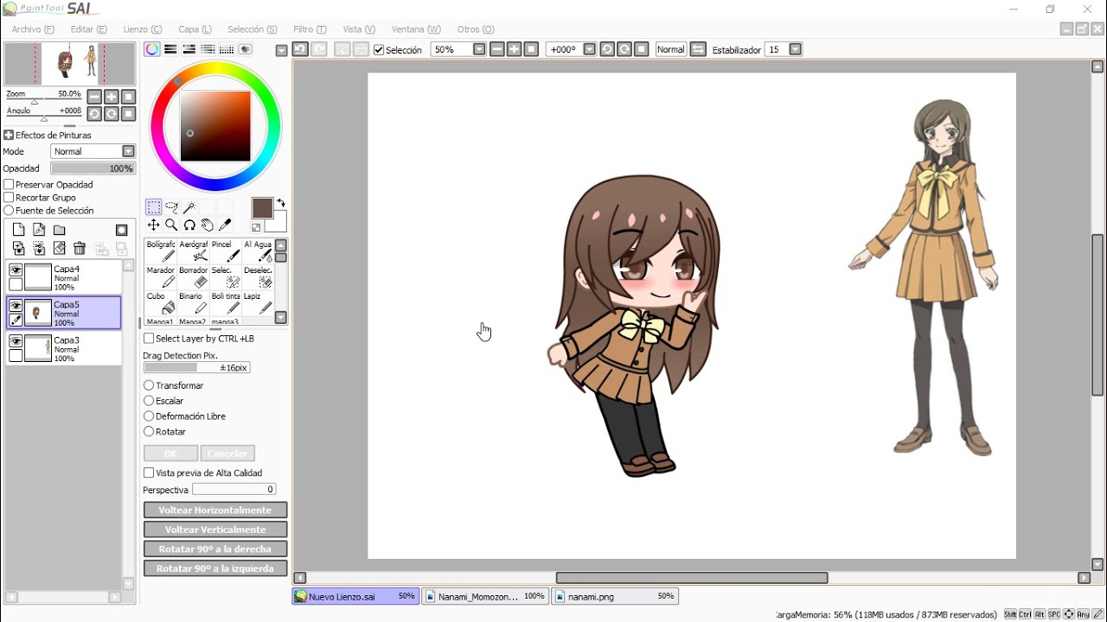Expand the 50% zoom dropdown in toolbar
The width and height of the screenshot is (1107, 622).
pyautogui.click(x=480, y=50)
